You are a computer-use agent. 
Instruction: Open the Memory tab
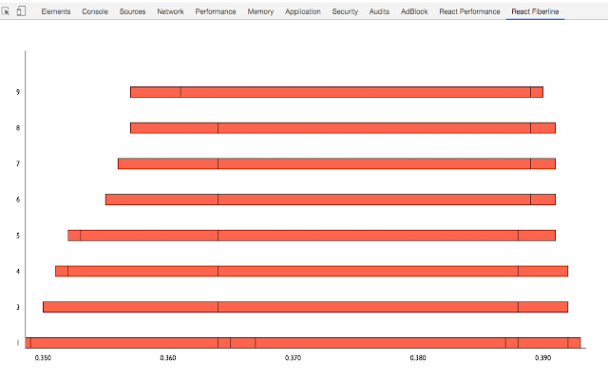(x=260, y=11)
